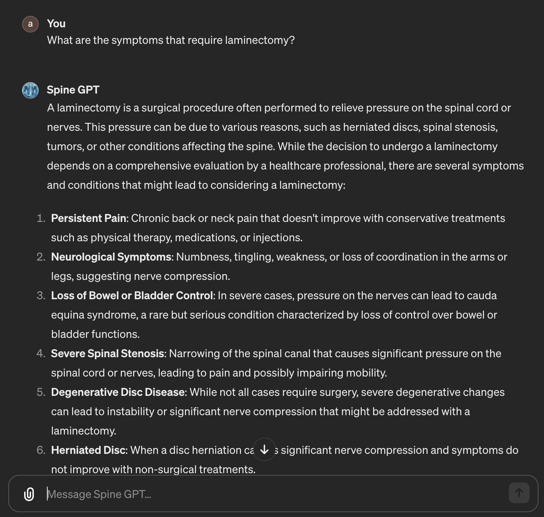This screenshot has height=517, width=544.
Task: Click the "Spine GPT" sender name
Action: pos(73,90)
